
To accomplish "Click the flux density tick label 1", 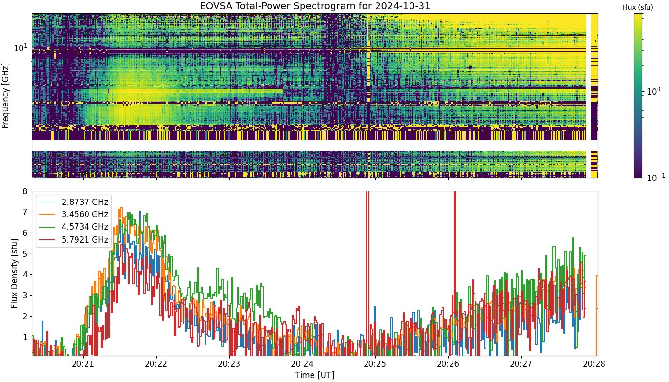I will 26,337.
